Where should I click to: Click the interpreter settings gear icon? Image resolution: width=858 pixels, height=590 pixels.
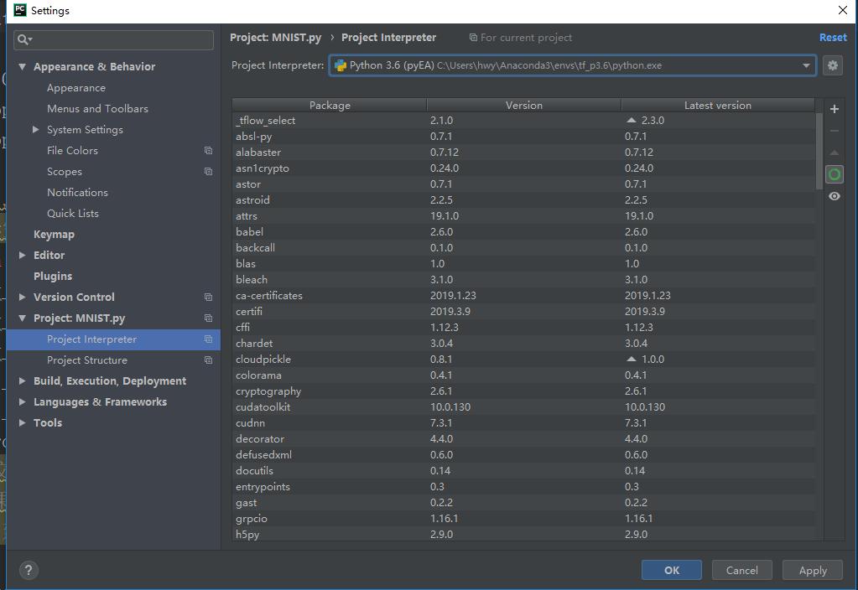[832, 65]
